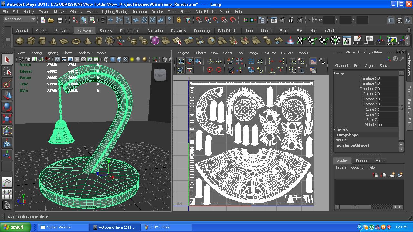Select the Paint Selection tool in toolbox
This screenshot has height=232, width=413.
point(7,83)
